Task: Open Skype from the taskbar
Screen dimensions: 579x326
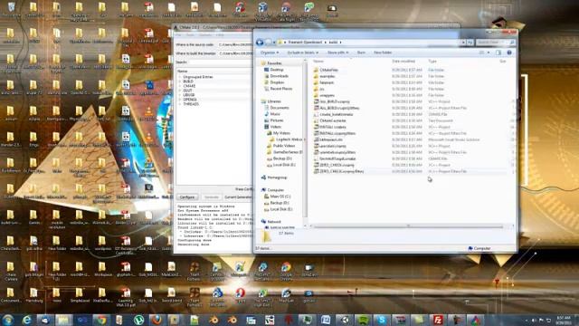Action: [382, 320]
